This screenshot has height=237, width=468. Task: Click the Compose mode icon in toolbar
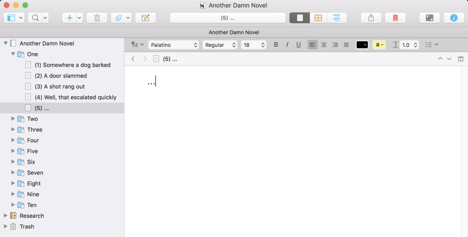click(x=430, y=18)
